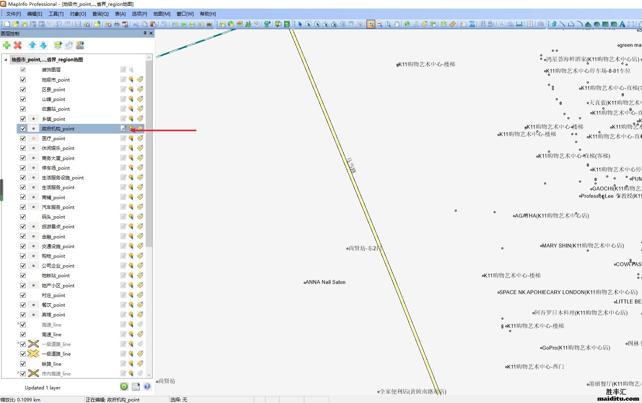Select the Ruler measuring tool
This screenshot has height=403, width=642.
[452, 24]
